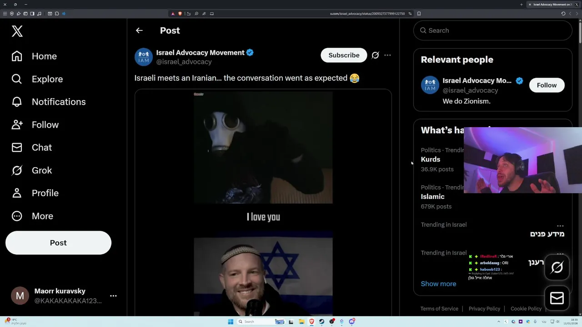
Task: Open the post's three-dot more menu
Action: 387,55
